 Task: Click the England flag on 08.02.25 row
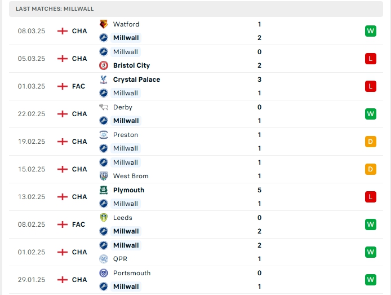pyautogui.click(x=63, y=224)
